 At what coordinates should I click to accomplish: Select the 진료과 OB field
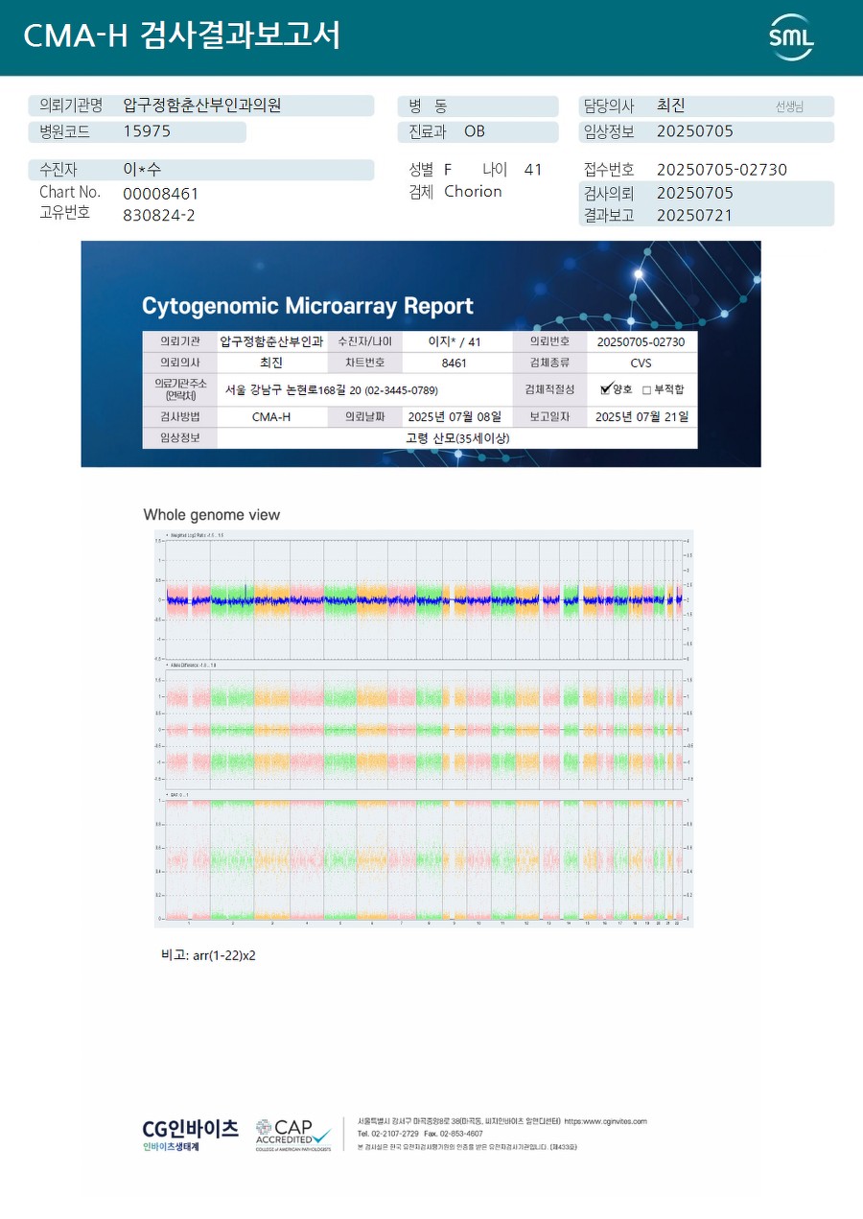click(x=478, y=132)
